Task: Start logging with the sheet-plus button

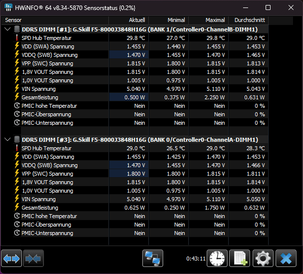Action: click(x=240, y=259)
